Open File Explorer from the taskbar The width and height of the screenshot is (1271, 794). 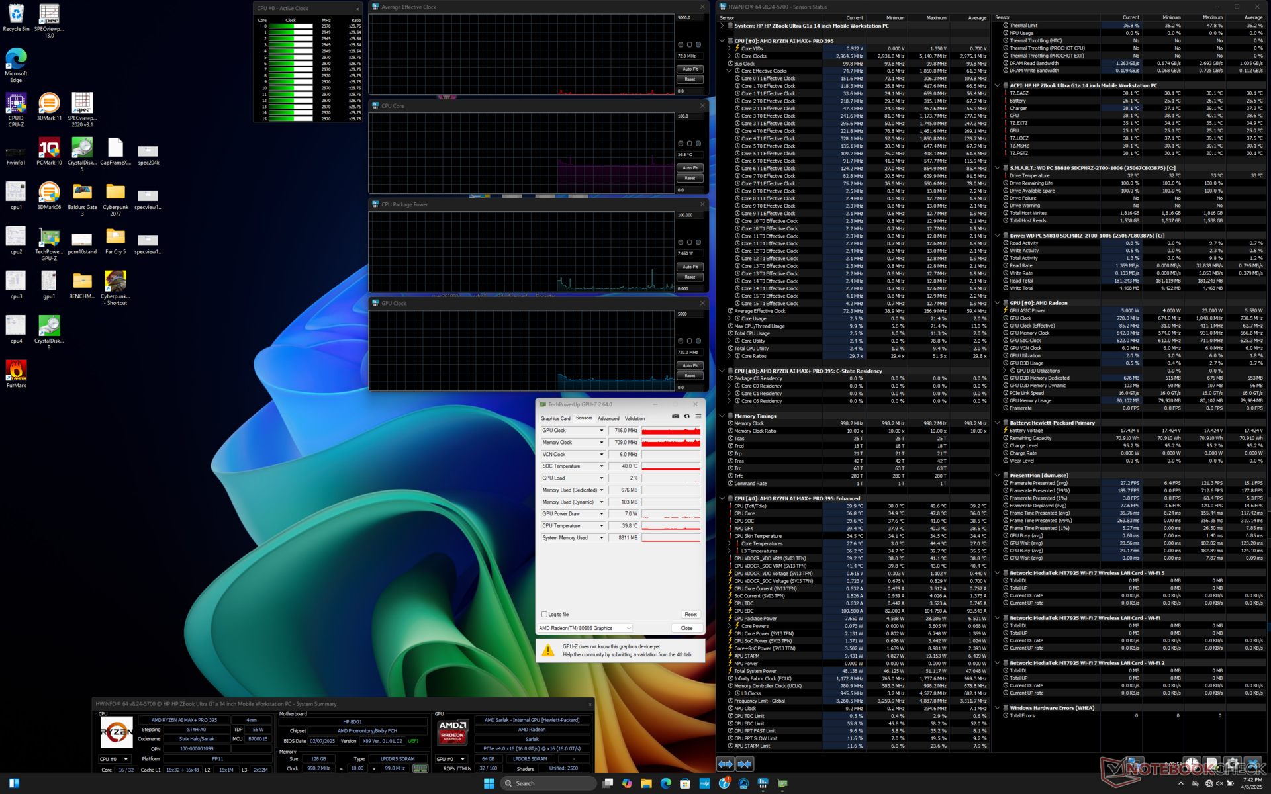pyautogui.click(x=646, y=783)
